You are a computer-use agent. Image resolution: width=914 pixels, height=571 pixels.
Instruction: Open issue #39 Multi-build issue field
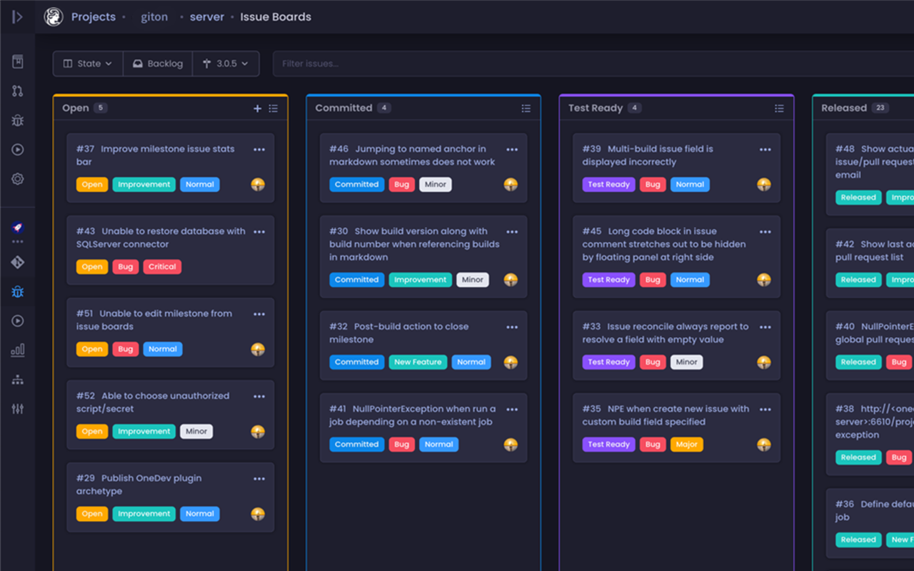click(x=648, y=156)
